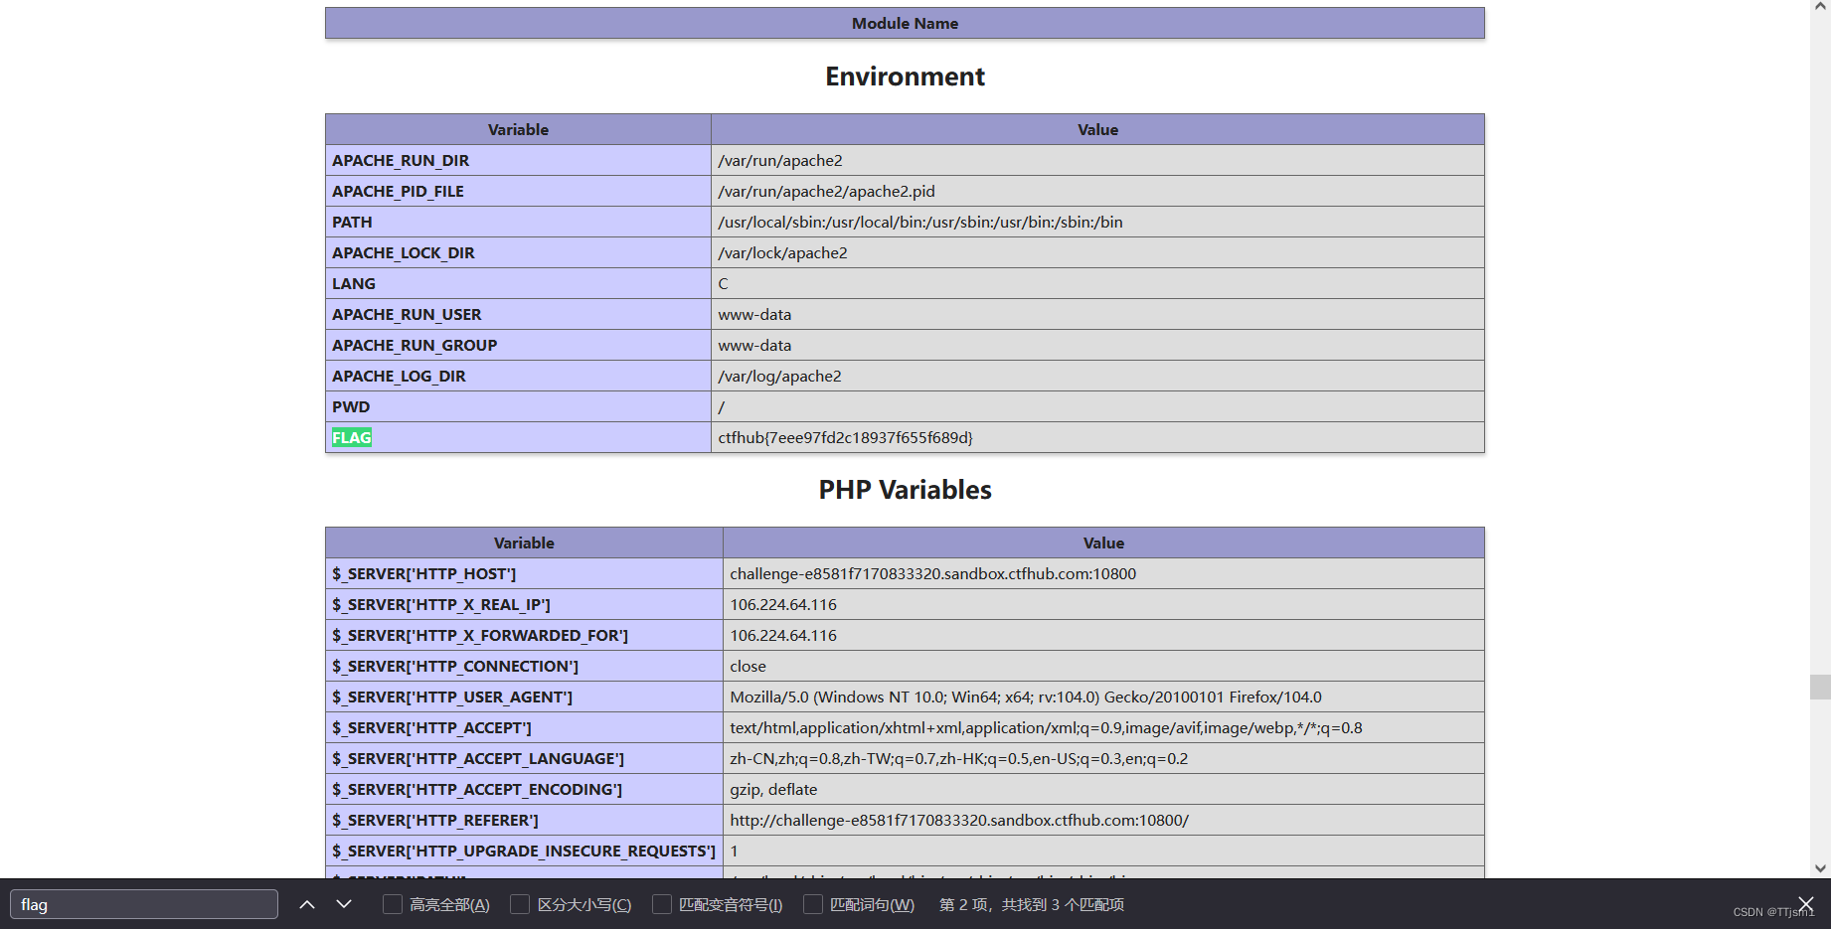Click APACHE_RUN_DIR variable cell
This screenshot has width=1831, height=929.
coord(518,160)
